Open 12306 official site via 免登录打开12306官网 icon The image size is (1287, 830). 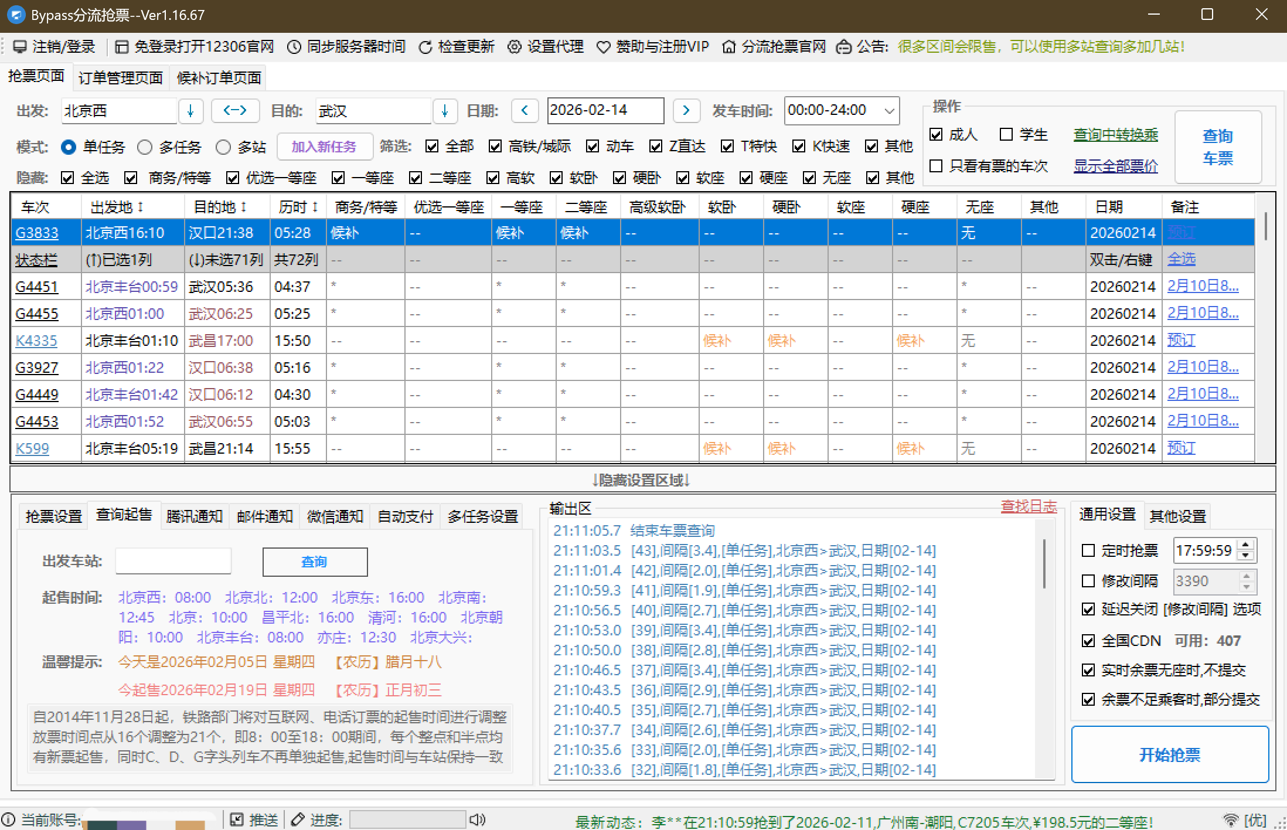pyautogui.click(x=122, y=46)
